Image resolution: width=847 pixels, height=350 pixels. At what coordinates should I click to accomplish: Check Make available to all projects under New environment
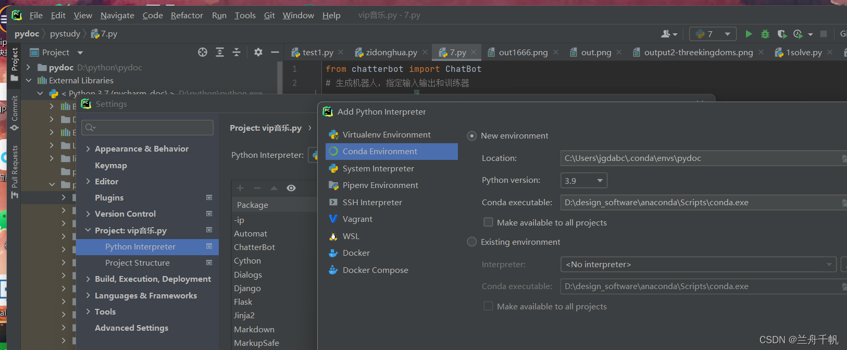tap(489, 222)
